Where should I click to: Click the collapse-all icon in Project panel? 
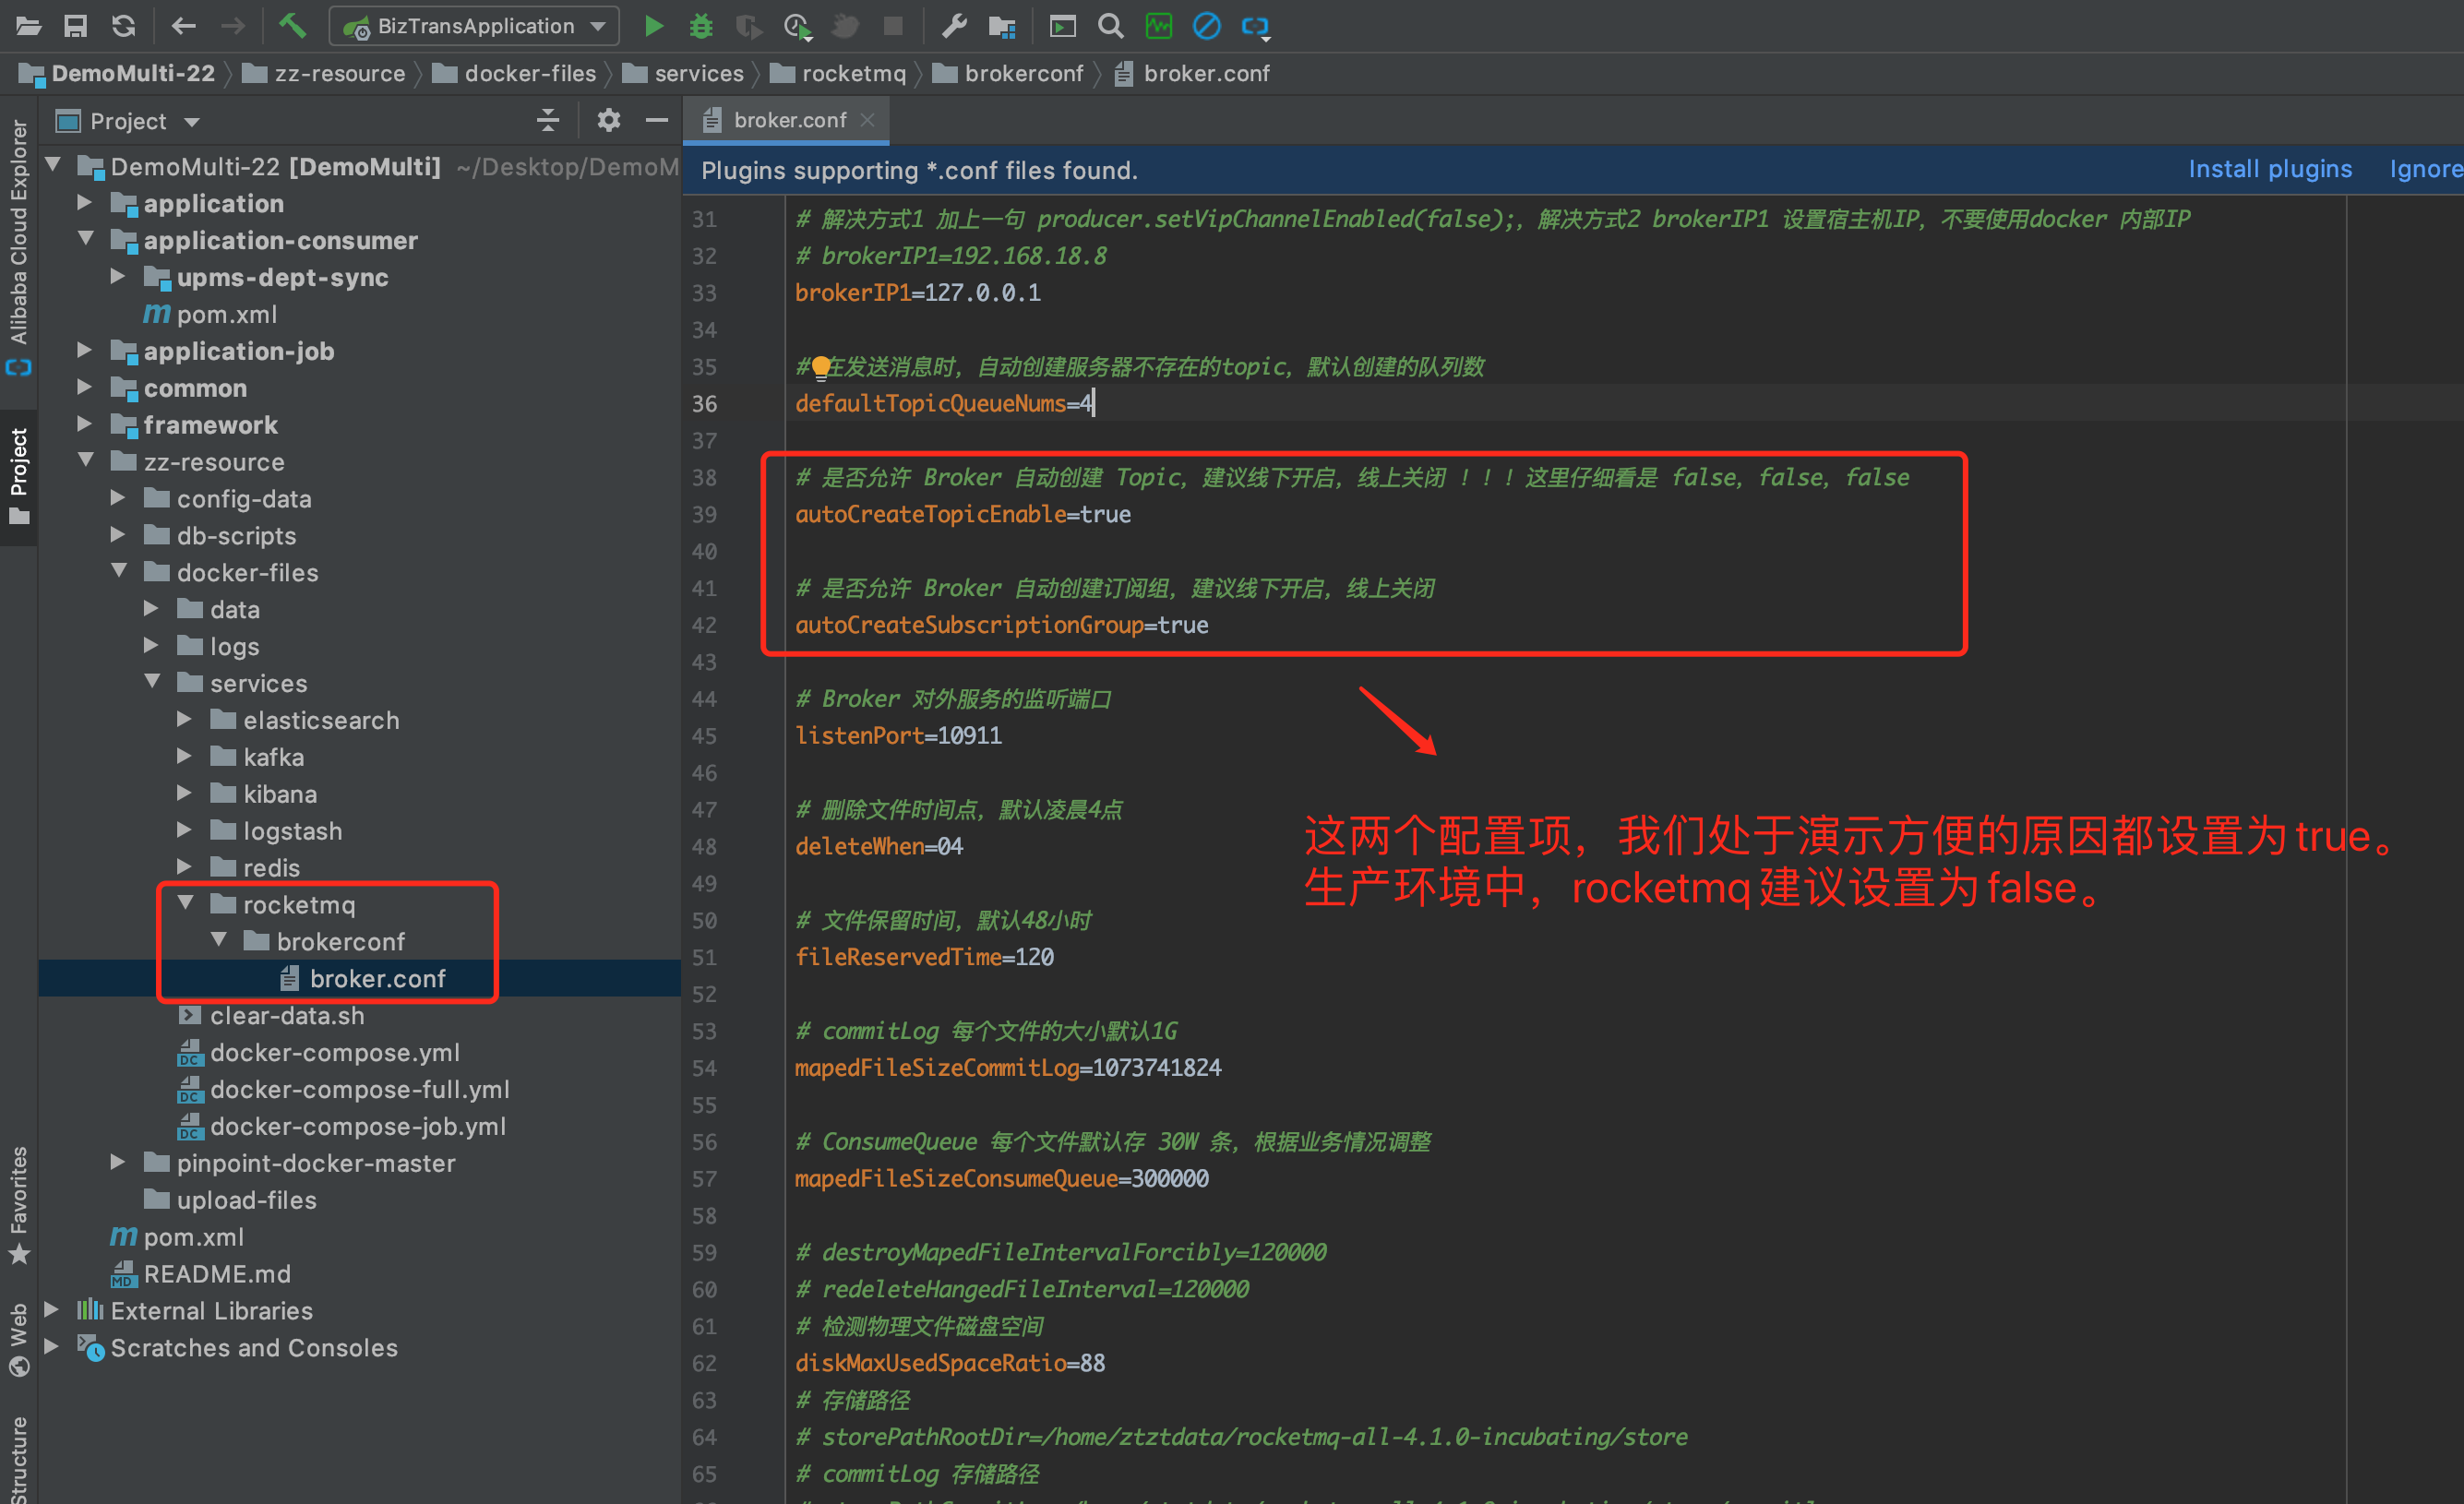tap(548, 121)
